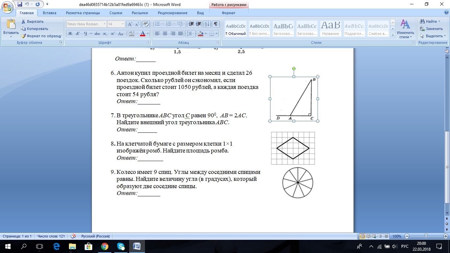Open the Шрифт dialog launcher
450x253 pixels.
(148, 42)
